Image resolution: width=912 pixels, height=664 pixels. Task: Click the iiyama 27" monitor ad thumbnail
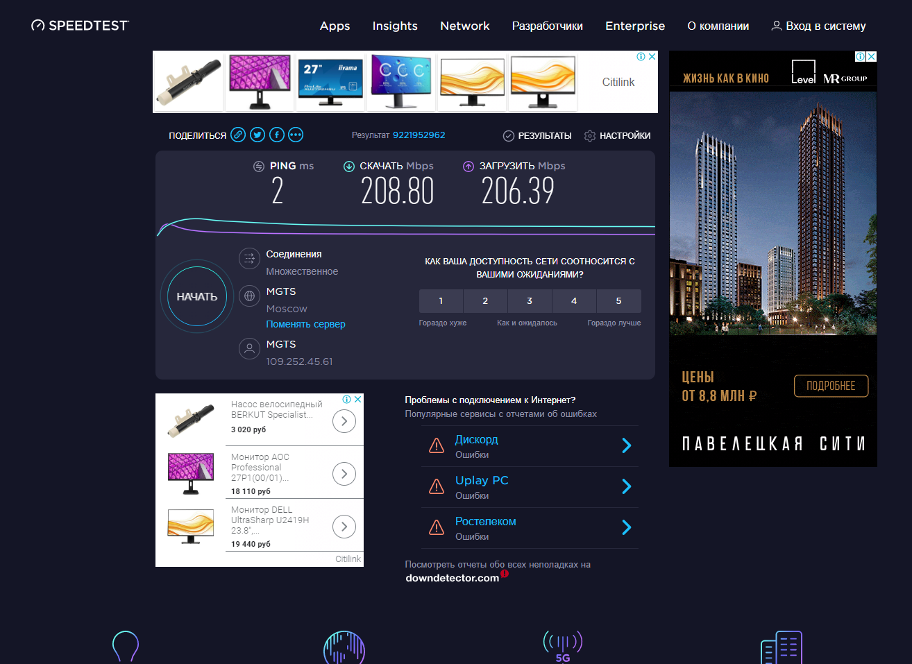click(330, 82)
